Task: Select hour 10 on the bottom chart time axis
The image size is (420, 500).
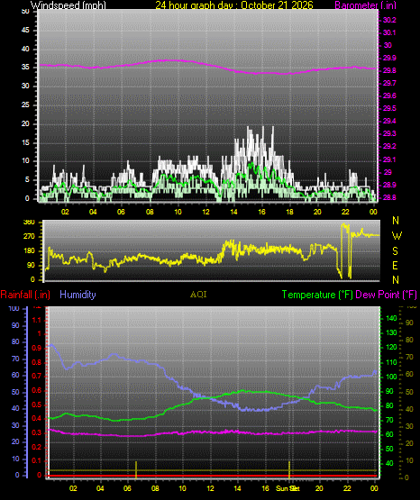Action: [x=182, y=488]
